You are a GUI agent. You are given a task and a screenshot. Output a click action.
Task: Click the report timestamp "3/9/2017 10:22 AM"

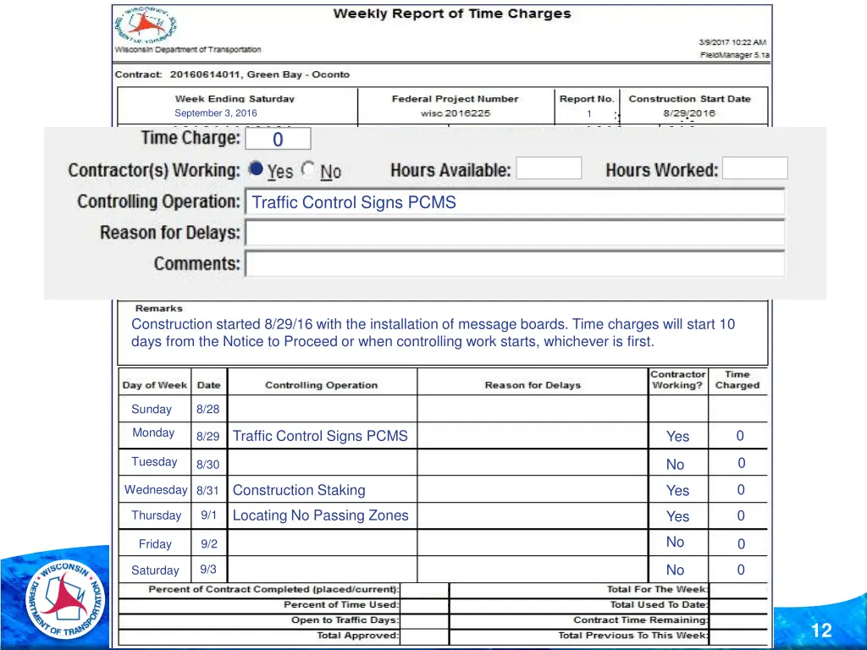pos(732,42)
